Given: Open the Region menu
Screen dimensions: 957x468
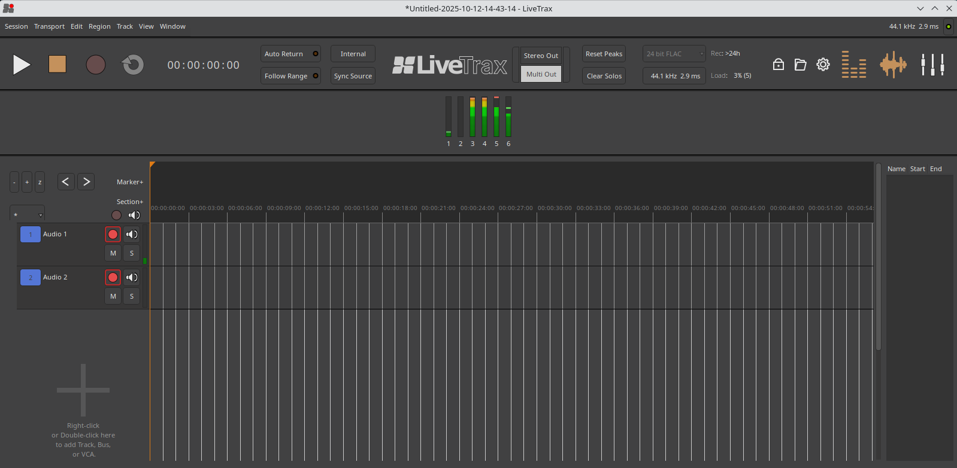Looking at the screenshot, I should coord(99,26).
